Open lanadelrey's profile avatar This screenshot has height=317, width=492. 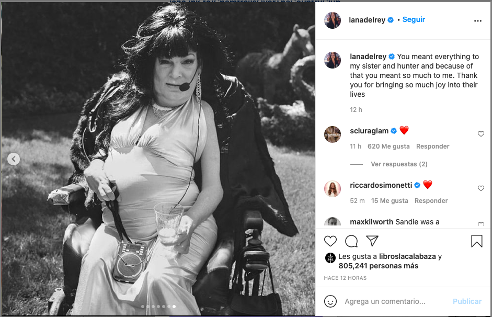[333, 20]
